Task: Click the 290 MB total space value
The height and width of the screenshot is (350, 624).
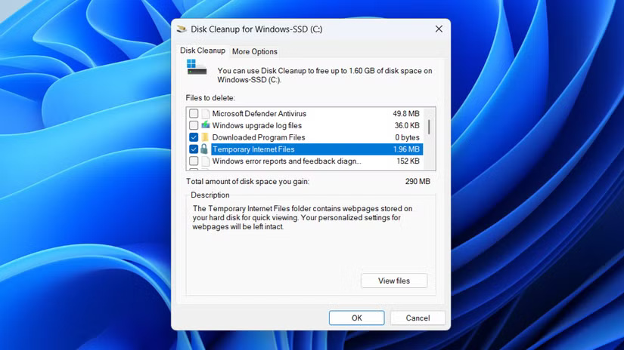Action: [418, 181]
